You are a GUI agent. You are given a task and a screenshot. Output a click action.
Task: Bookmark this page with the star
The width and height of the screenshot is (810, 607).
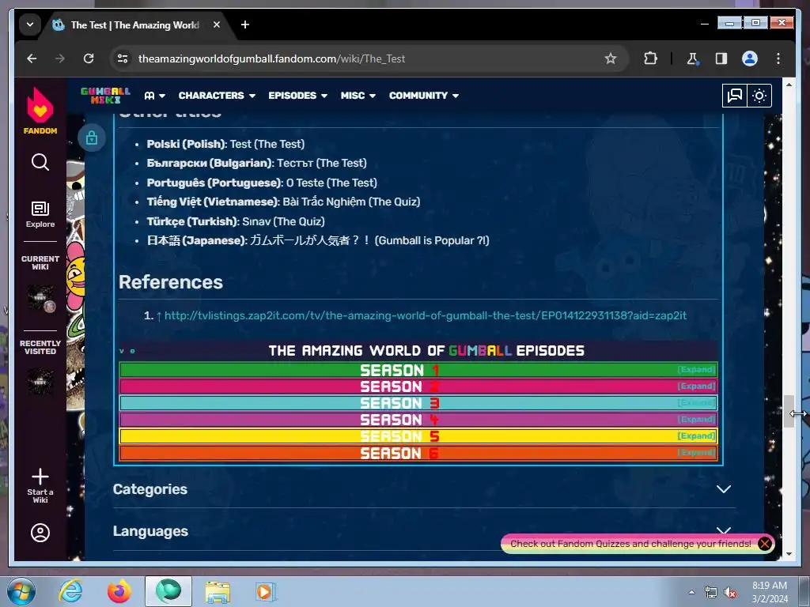click(x=611, y=58)
